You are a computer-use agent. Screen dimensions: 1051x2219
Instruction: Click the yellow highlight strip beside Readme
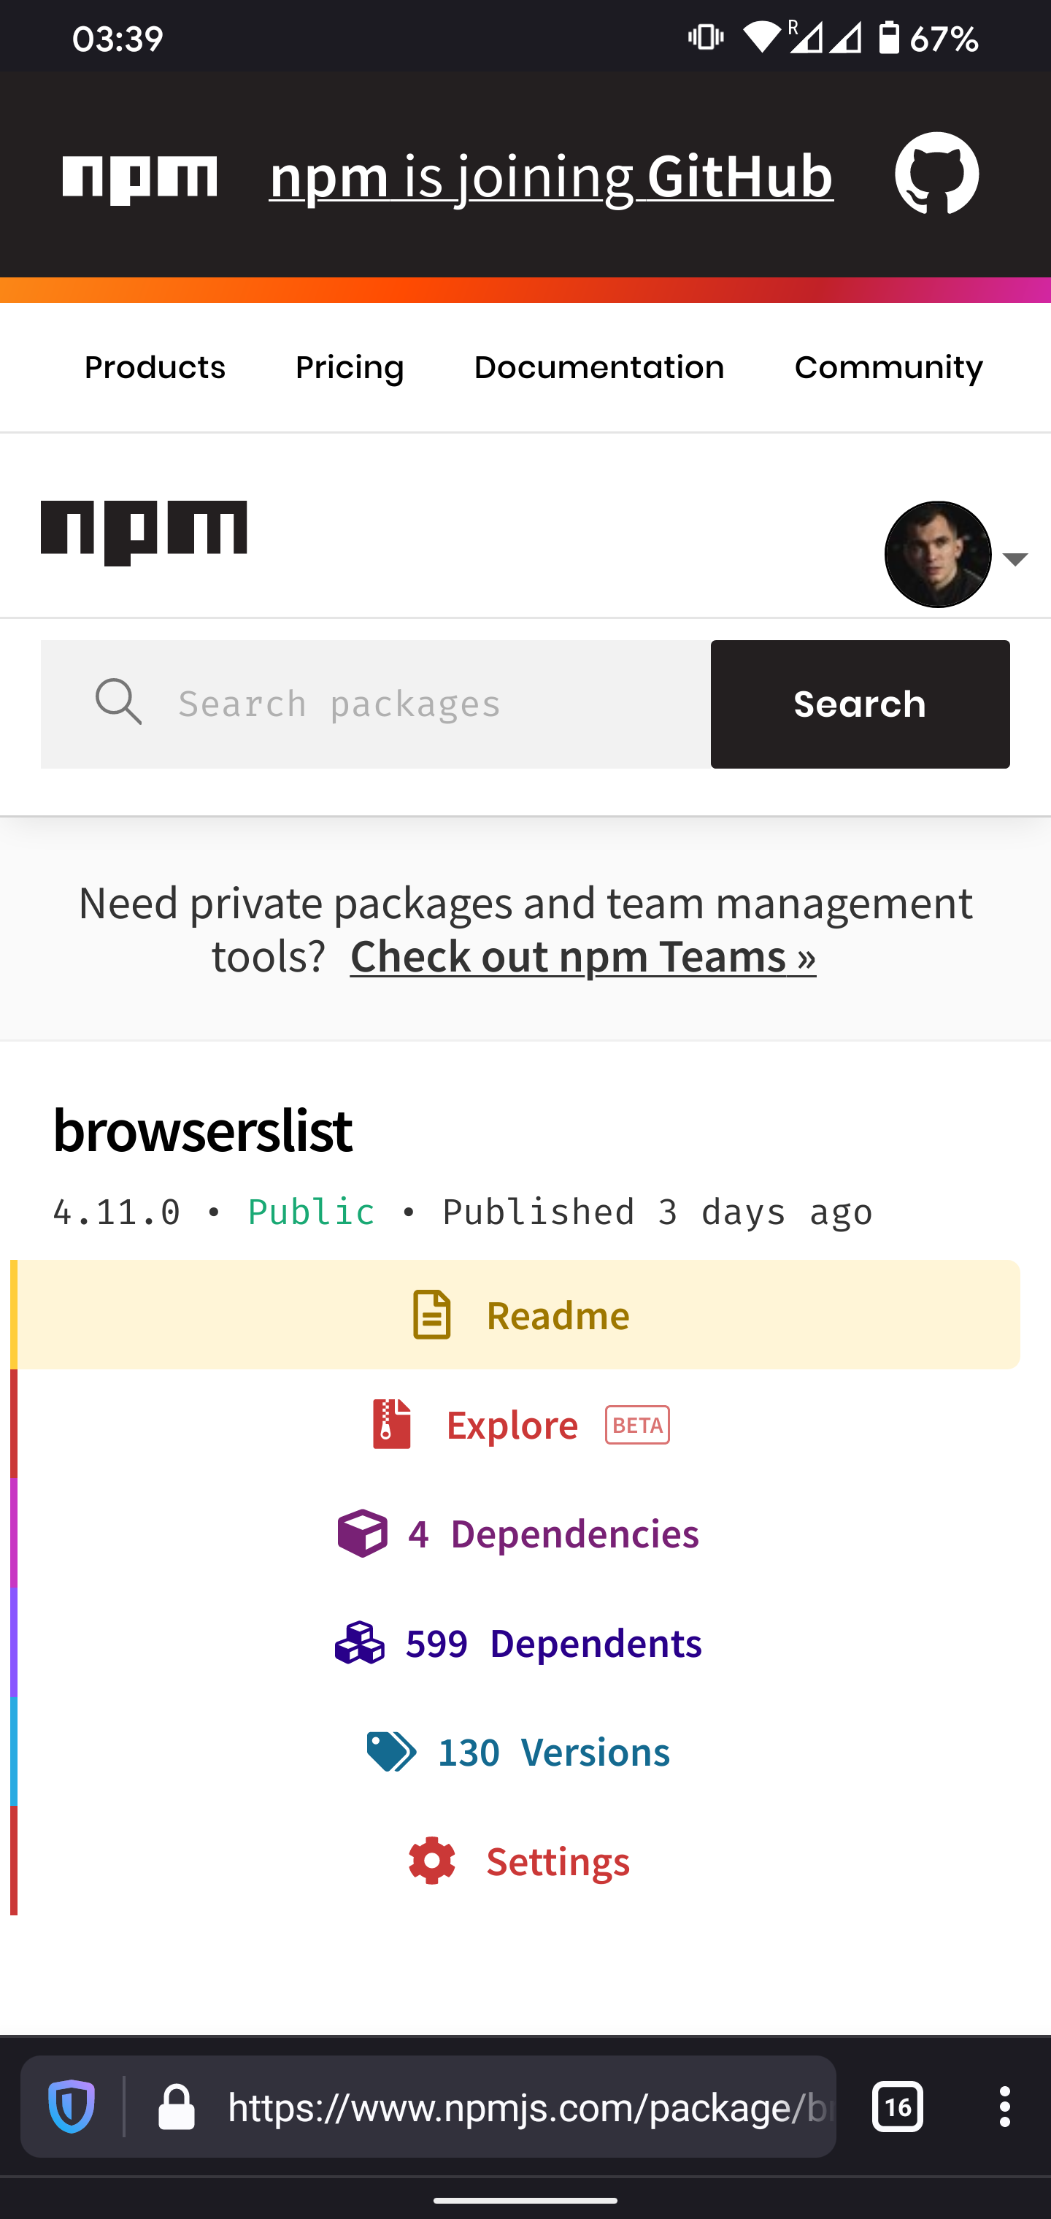(14, 1315)
